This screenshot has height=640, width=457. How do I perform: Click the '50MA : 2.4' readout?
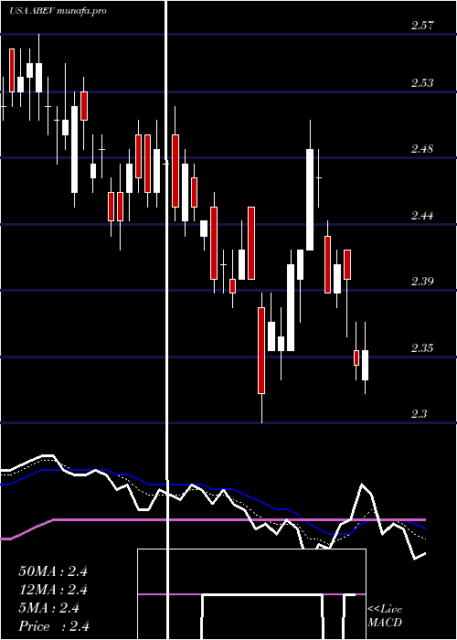[53, 571]
